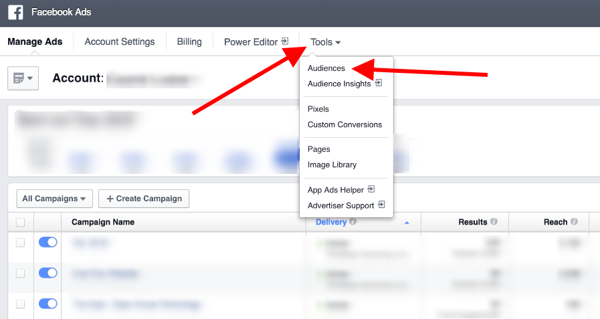Click the Power Editor external link icon
Image resolution: width=600 pixels, height=319 pixels.
point(285,41)
